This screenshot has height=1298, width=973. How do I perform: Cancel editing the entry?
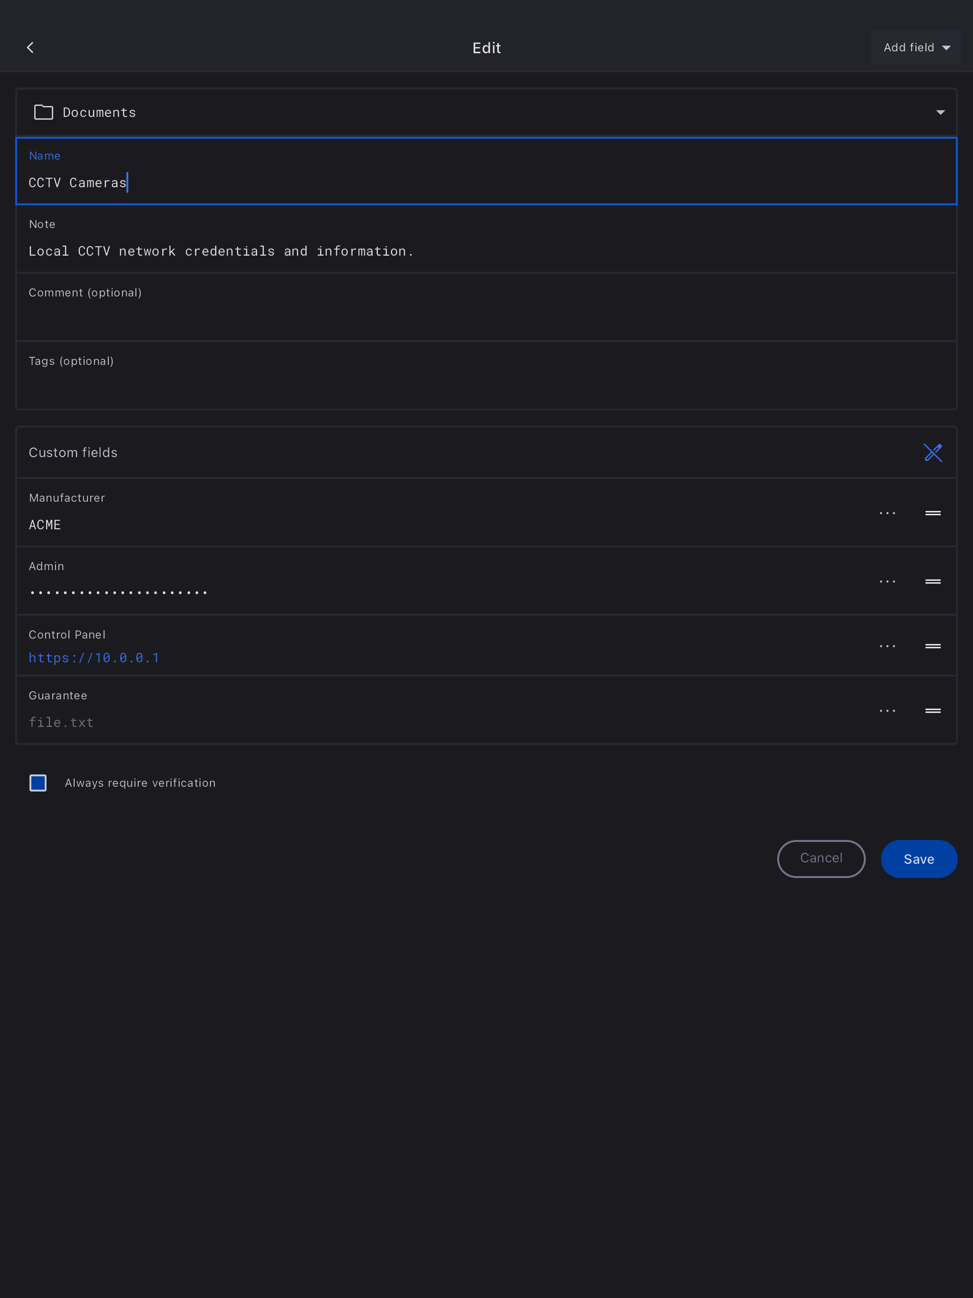pos(820,859)
